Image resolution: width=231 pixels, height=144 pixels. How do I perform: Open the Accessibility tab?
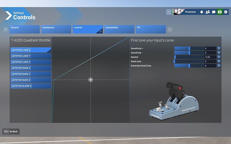tap(119, 29)
